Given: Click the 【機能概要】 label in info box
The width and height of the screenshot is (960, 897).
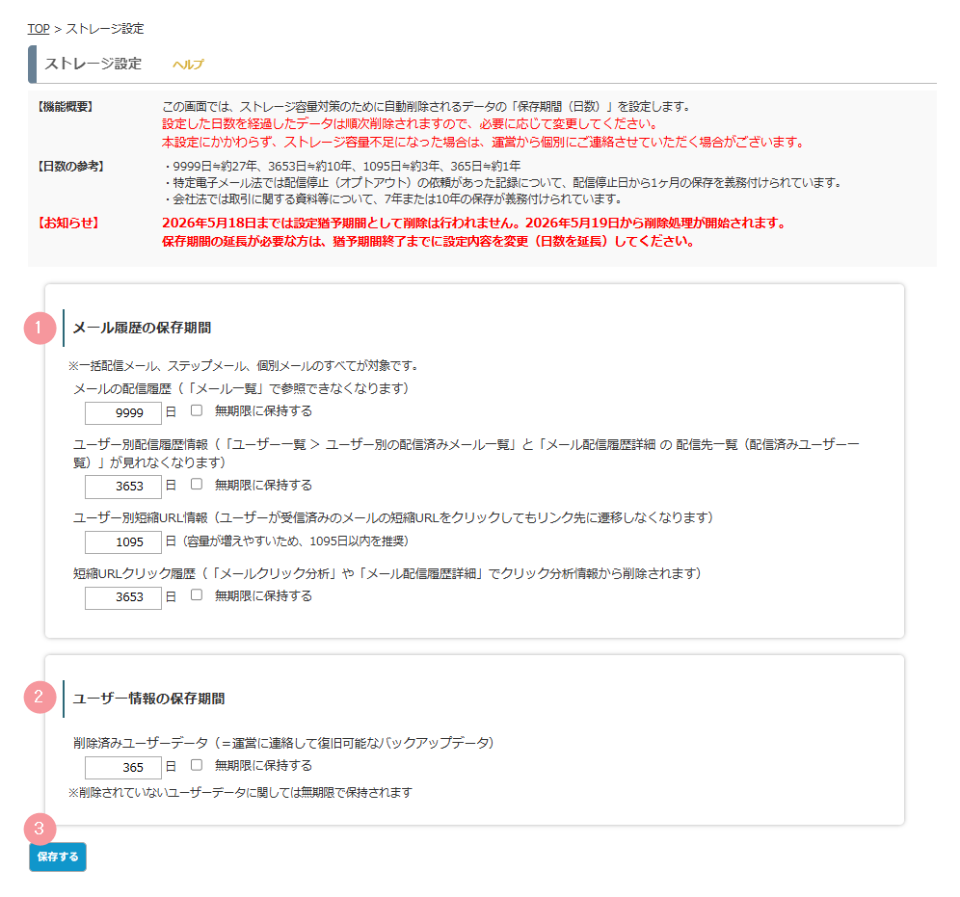Looking at the screenshot, I should (x=66, y=106).
